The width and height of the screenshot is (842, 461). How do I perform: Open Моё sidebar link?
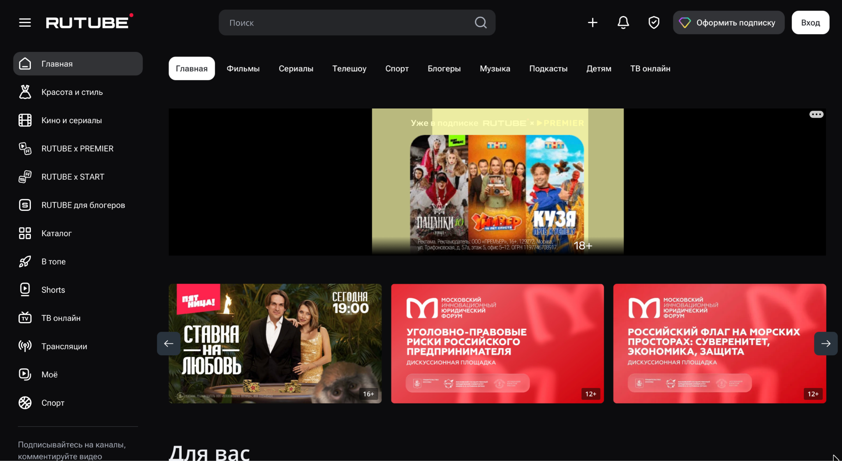tap(78, 374)
